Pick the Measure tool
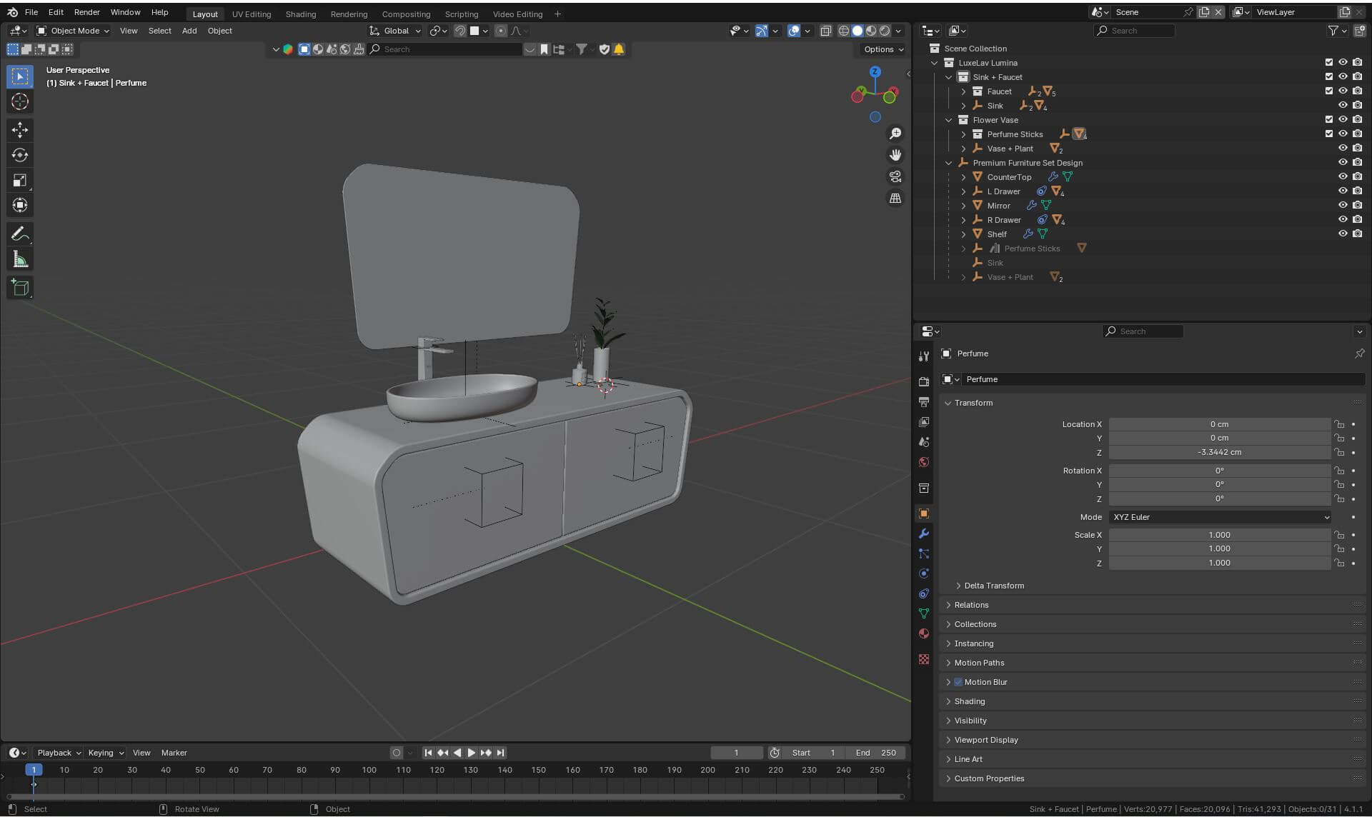Viewport: 1372px width, 817px height. click(x=20, y=260)
